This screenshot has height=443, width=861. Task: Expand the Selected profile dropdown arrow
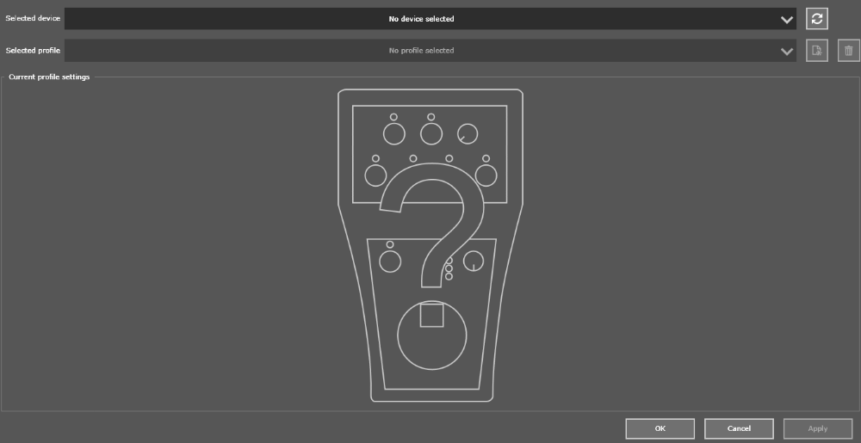coord(787,51)
